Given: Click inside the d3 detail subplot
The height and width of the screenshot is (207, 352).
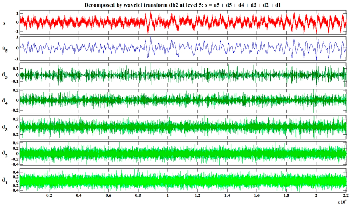Looking at the screenshot, I should pos(183,127).
